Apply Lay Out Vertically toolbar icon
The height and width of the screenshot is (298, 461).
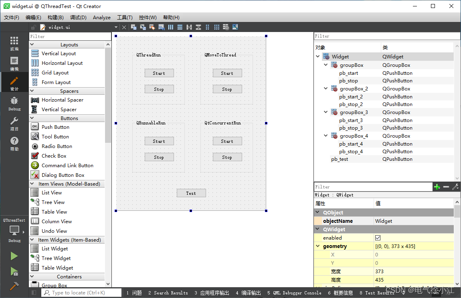tap(180, 27)
